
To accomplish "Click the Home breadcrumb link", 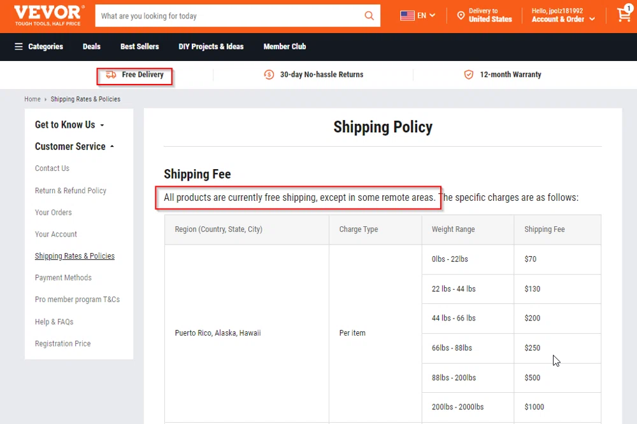I will coord(32,99).
